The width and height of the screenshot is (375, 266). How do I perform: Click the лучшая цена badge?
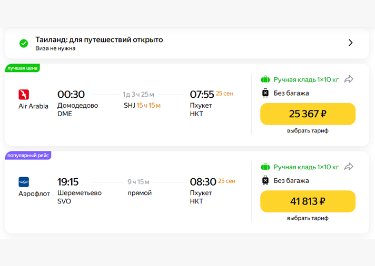pos(23,68)
